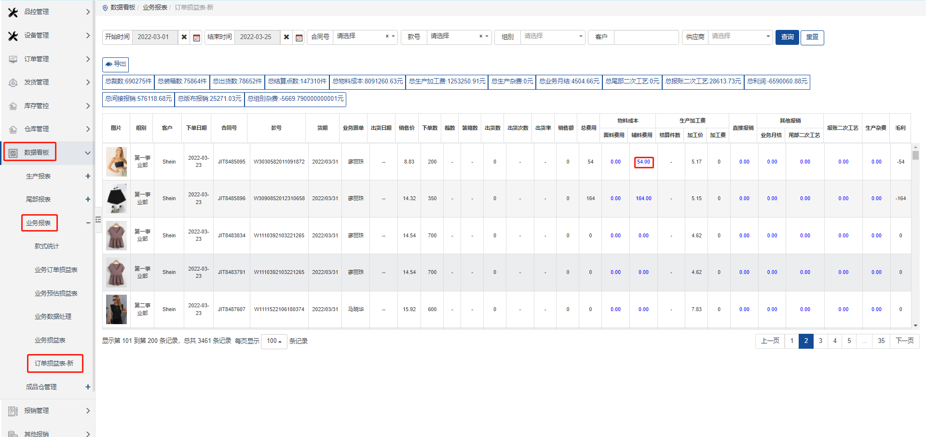Clear the start date field
This screenshot has width=926, height=437.
pyautogui.click(x=184, y=37)
